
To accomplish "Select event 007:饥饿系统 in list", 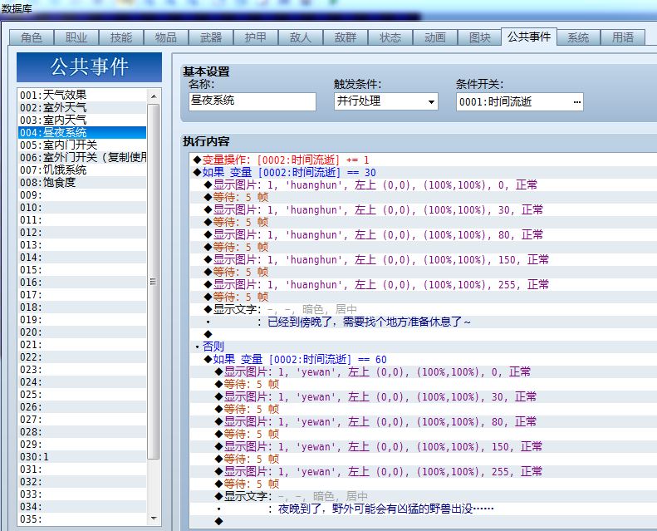I will [x=82, y=170].
